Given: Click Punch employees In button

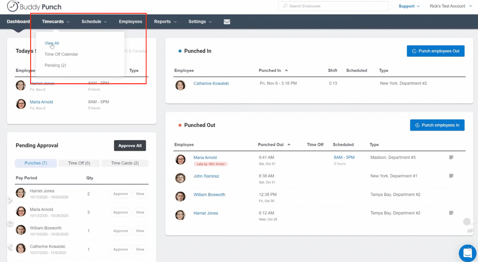Looking at the screenshot, I should pyautogui.click(x=437, y=125).
